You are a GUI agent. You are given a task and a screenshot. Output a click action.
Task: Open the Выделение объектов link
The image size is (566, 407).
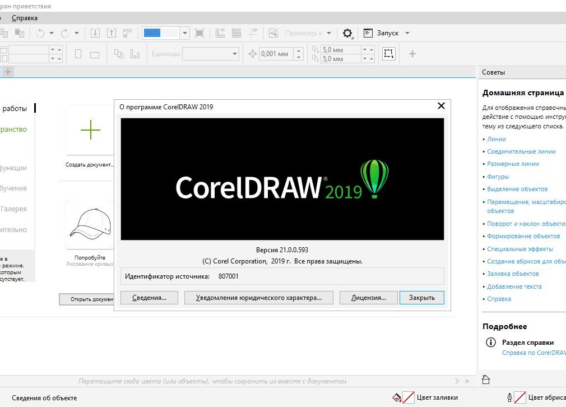[517, 189]
